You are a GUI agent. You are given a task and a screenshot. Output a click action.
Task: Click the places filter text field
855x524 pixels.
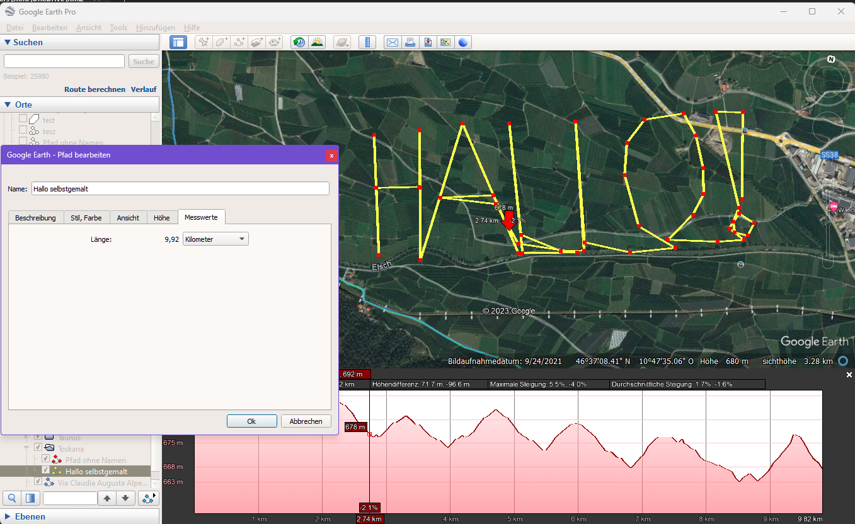tap(70, 498)
